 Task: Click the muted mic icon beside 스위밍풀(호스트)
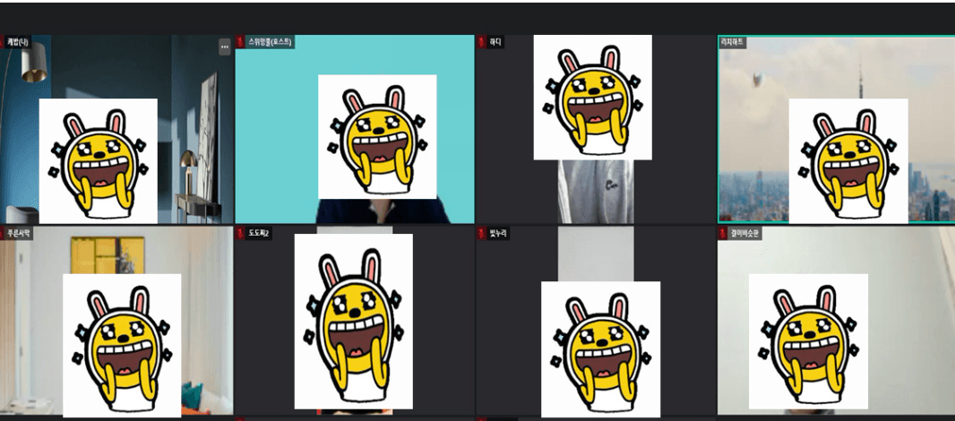pos(241,42)
